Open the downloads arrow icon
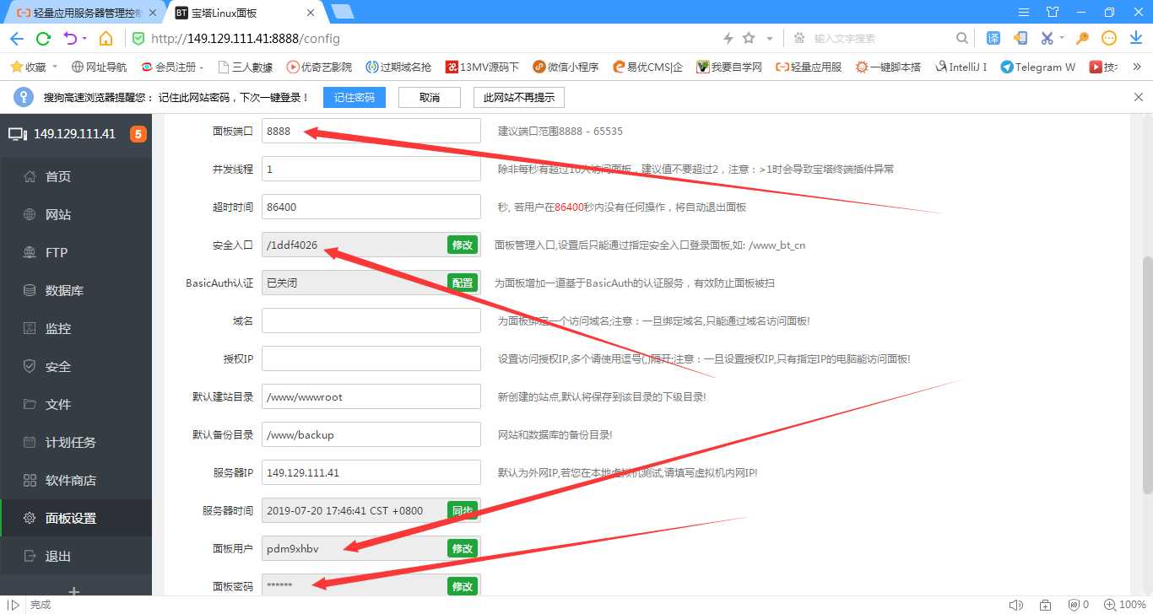The image size is (1153, 614). (1135, 38)
